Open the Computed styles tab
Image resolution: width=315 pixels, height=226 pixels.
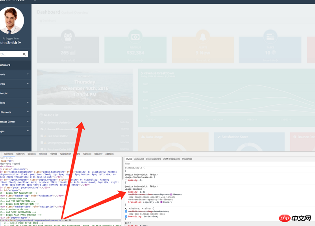(139, 159)
